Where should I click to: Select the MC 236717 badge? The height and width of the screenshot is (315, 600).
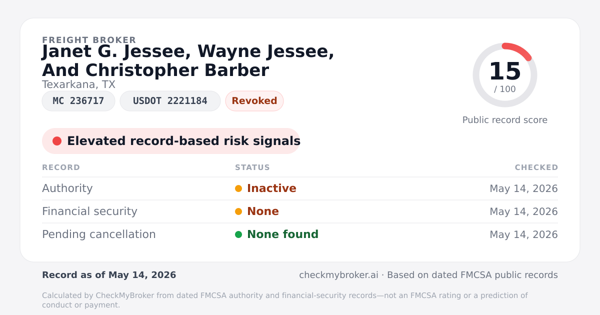coord(78,101)
